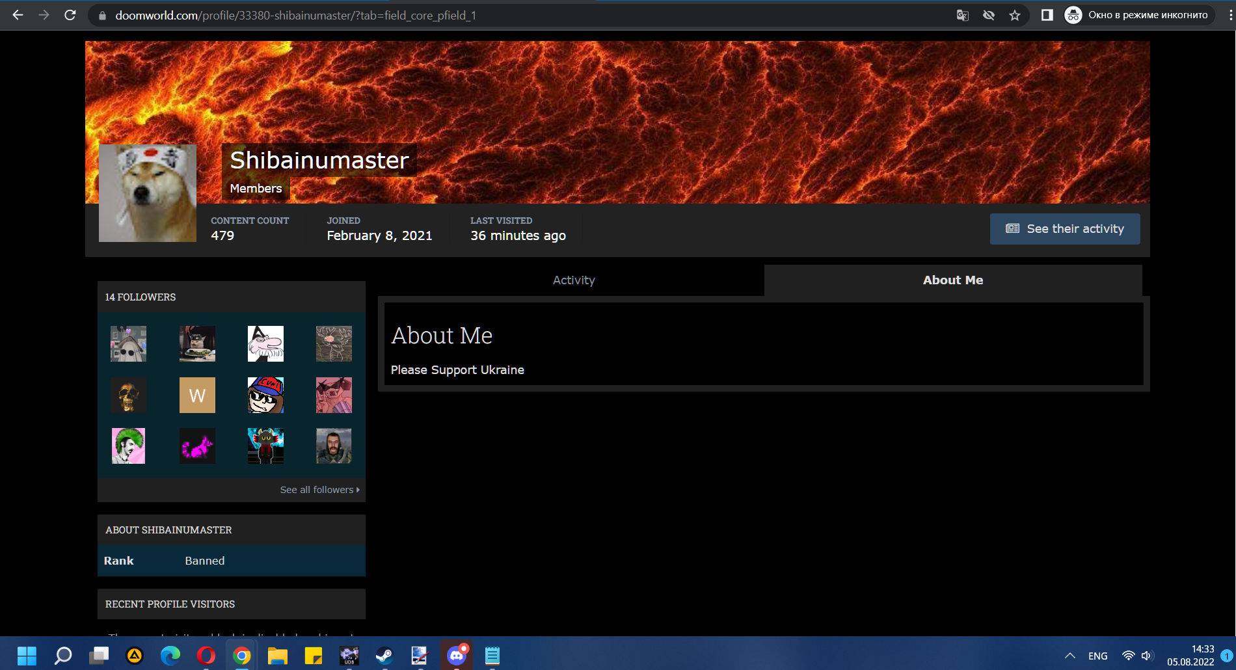Image resolution: width=1236 pixels, height=670 pixels.
Task: Open Opera browser from the taskbar
Action: 206,655
